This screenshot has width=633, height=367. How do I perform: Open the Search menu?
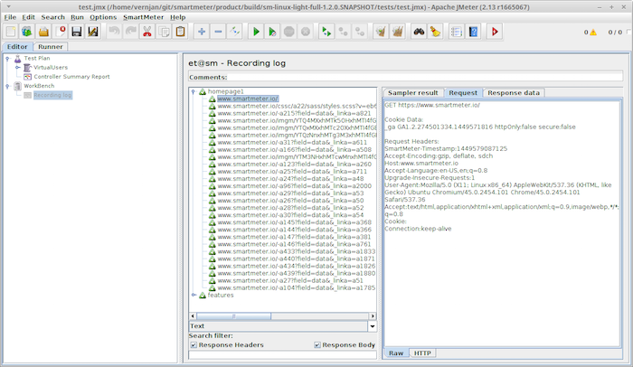click(52, 17)
